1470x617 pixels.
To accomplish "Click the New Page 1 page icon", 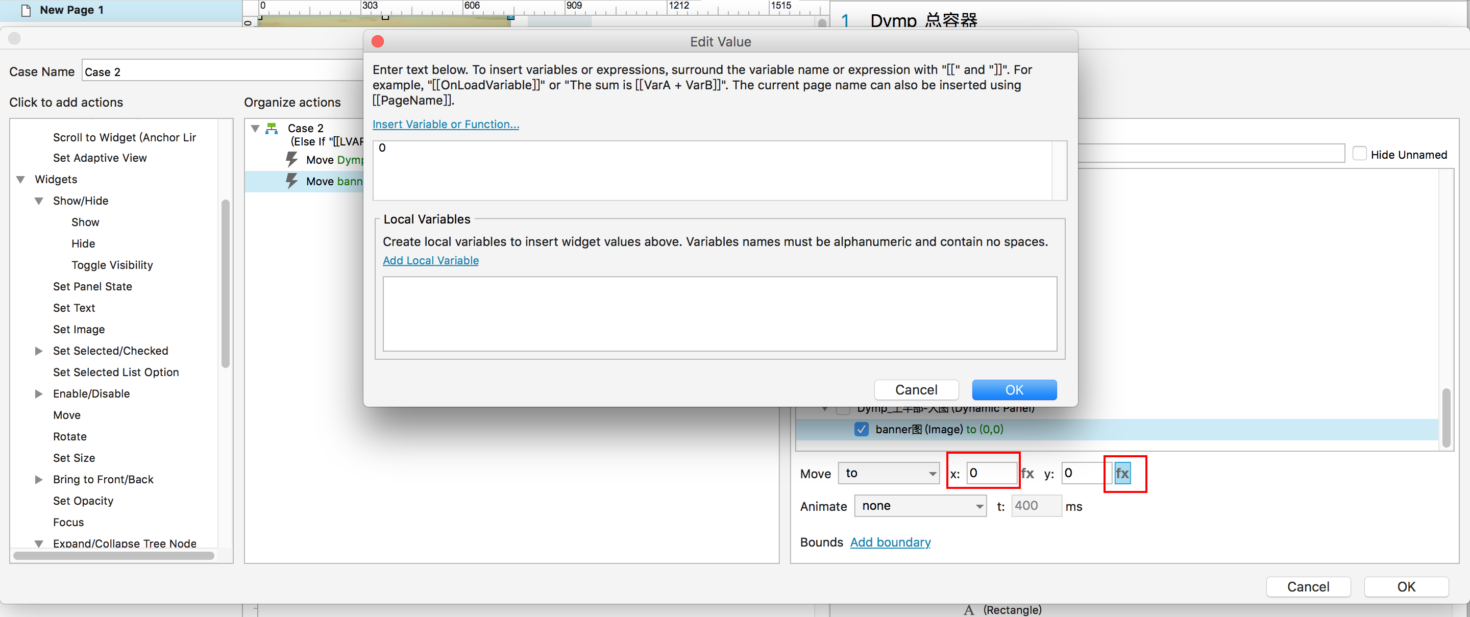I will [x=26, y=10].
